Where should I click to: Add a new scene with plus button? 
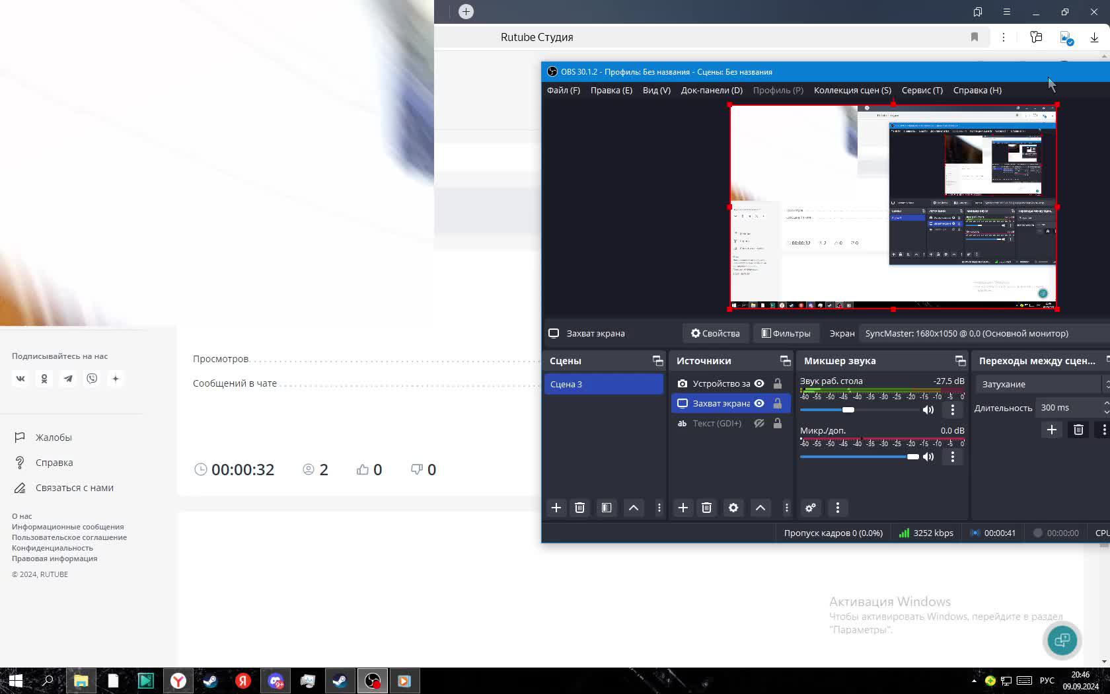[x=556, y=508]
